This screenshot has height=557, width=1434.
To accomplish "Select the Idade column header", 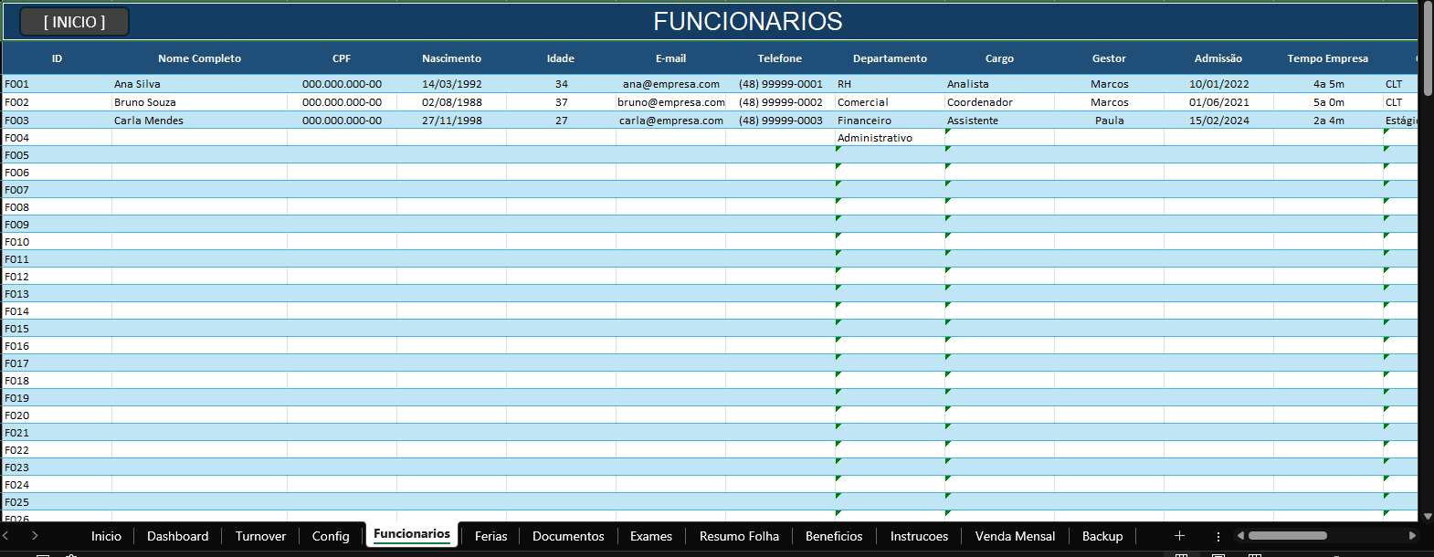I will 561,58.
